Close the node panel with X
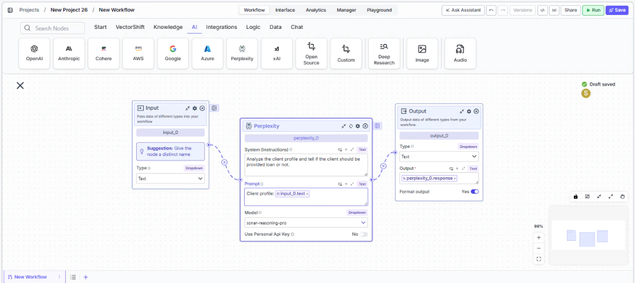Image resolution: width=635 pixels, height=283 pixels. point(20,85)
